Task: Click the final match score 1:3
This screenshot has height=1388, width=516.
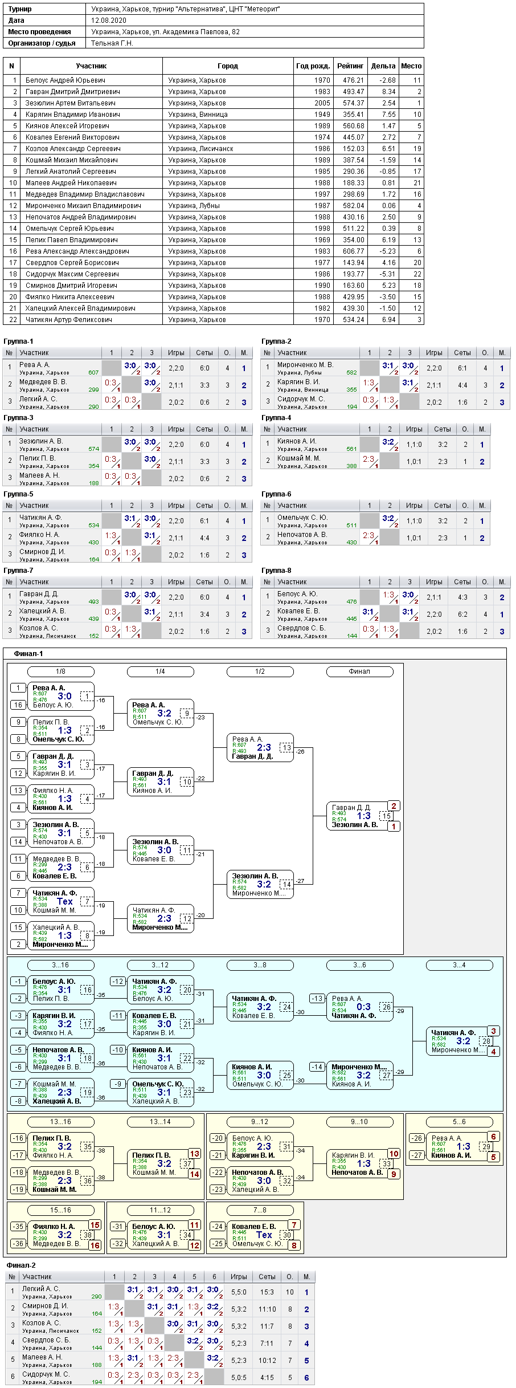Action: click(x=364, y=816)
